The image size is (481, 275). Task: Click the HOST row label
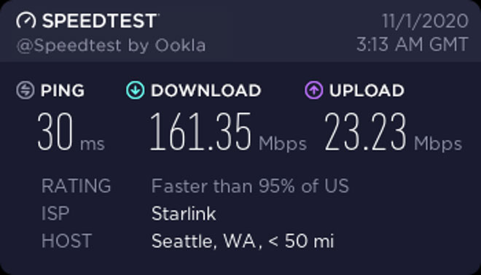[66, 241]
